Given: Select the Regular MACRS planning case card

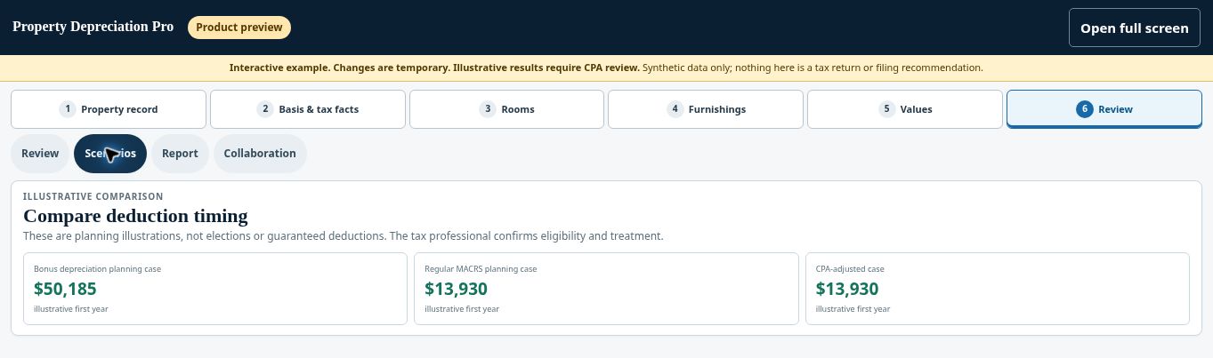Looking at the screenshot, I should click(606, 289).
